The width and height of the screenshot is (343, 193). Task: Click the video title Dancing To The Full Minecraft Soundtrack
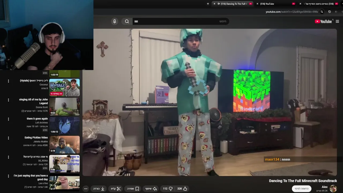pyautogui.click(x=303, y=181)
